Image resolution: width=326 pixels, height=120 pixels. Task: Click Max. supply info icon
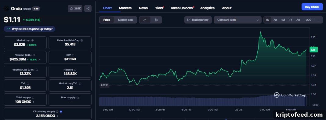(x=78, y=97)
